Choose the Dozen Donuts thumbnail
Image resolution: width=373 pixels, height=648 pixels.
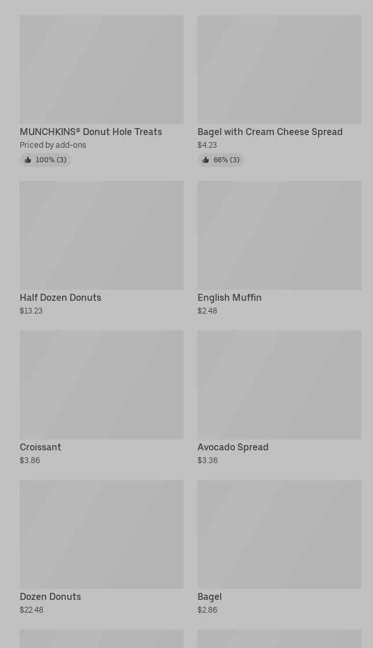(x=101, y=534)
